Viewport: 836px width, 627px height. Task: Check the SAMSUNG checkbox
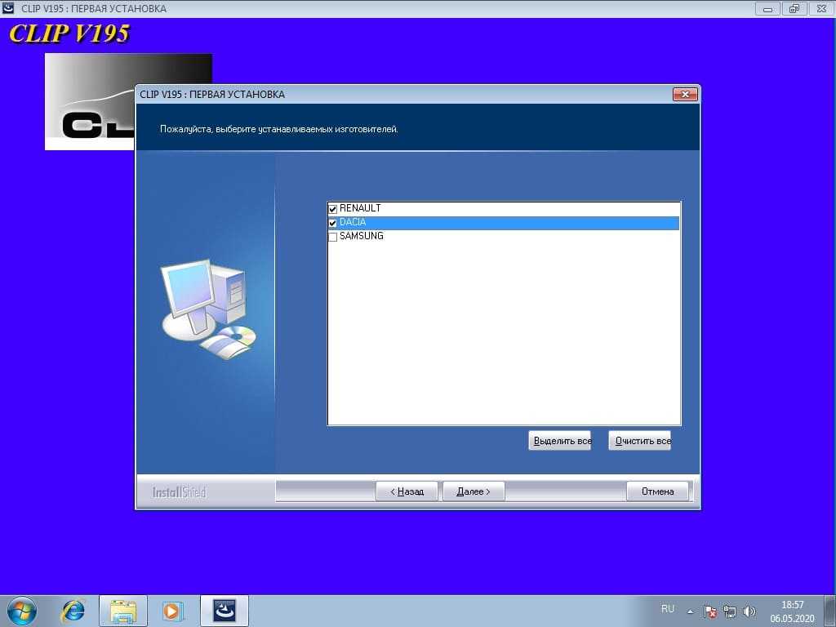click(332, 237)
